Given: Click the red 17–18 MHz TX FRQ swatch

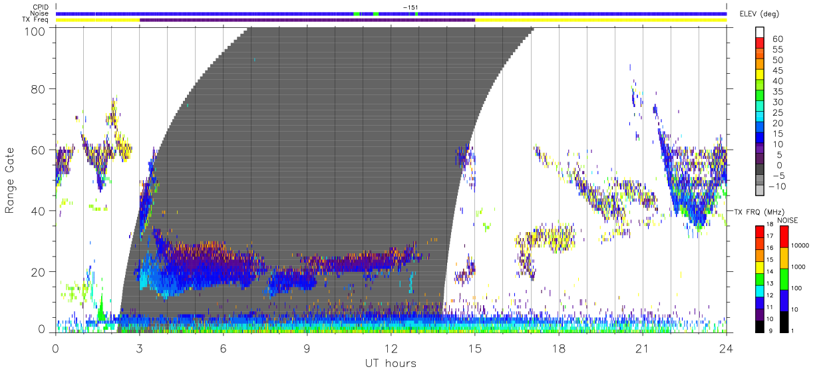Looking at the screenshot, I should 760,231.
